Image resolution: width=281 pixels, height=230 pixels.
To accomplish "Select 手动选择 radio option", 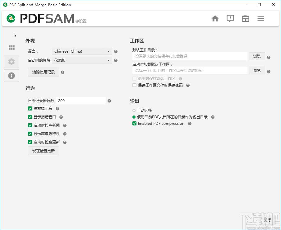I will click(134, 110).
